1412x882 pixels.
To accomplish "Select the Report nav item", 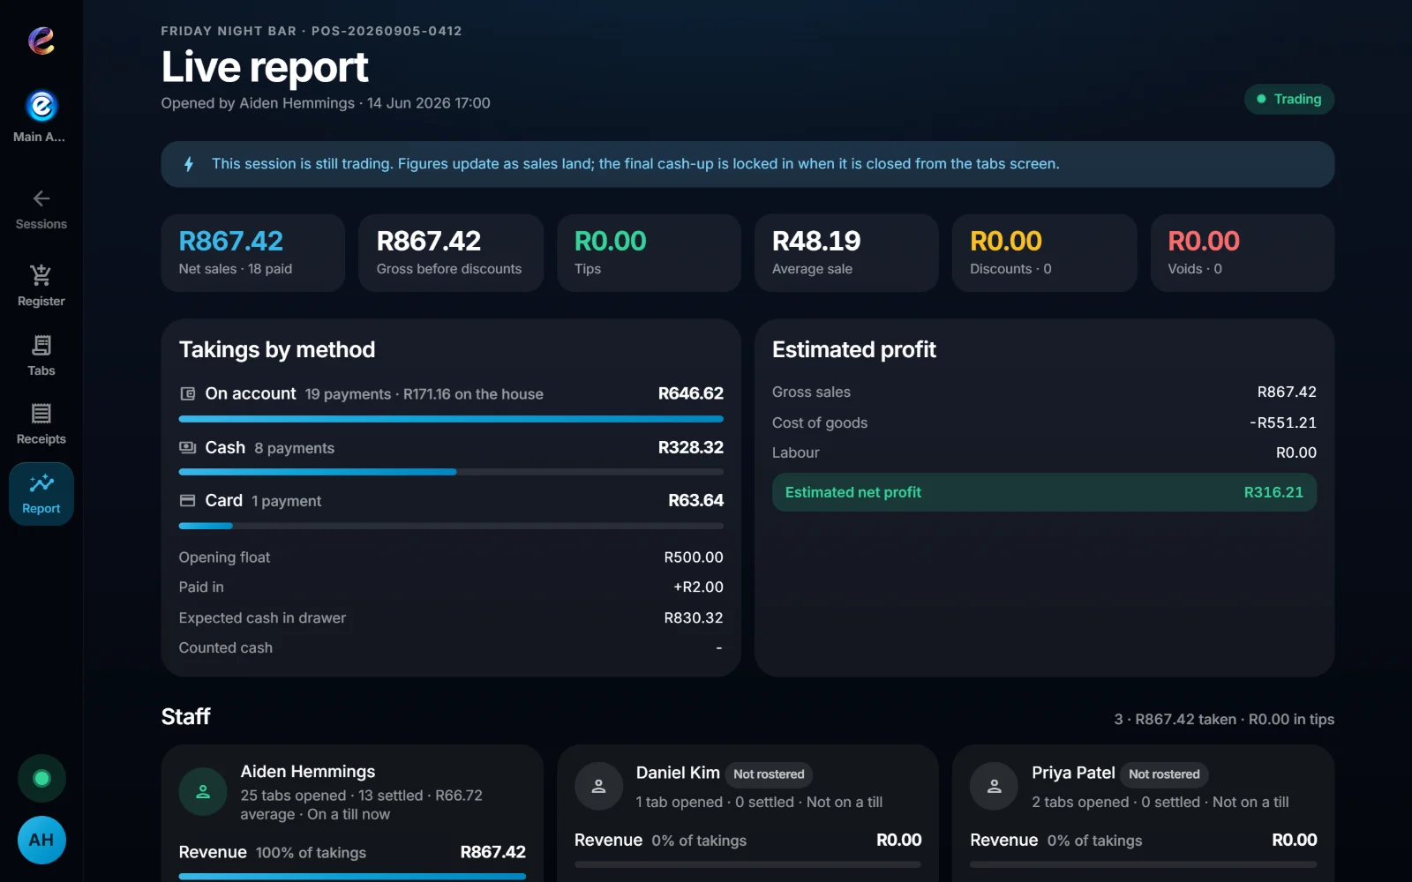I will coord(41,494).
